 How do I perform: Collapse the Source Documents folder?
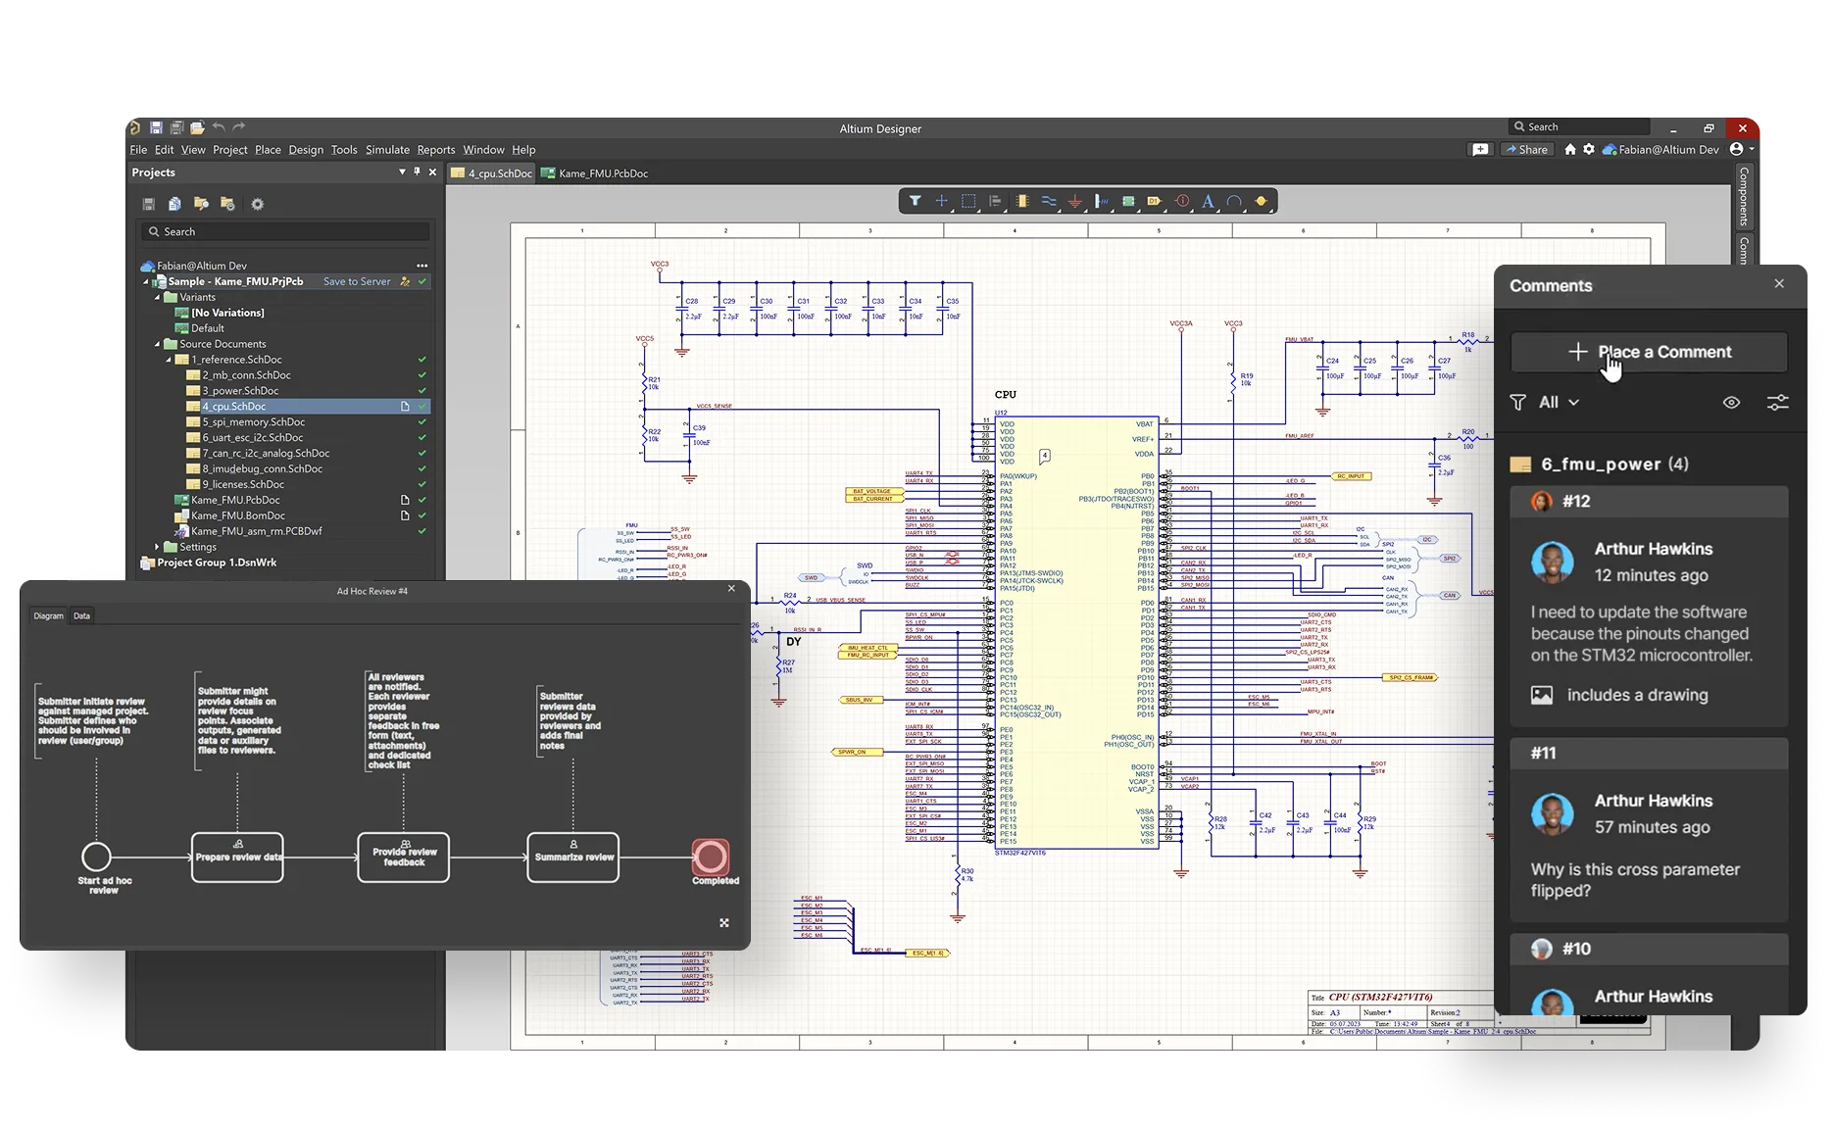tap(157, 345)
